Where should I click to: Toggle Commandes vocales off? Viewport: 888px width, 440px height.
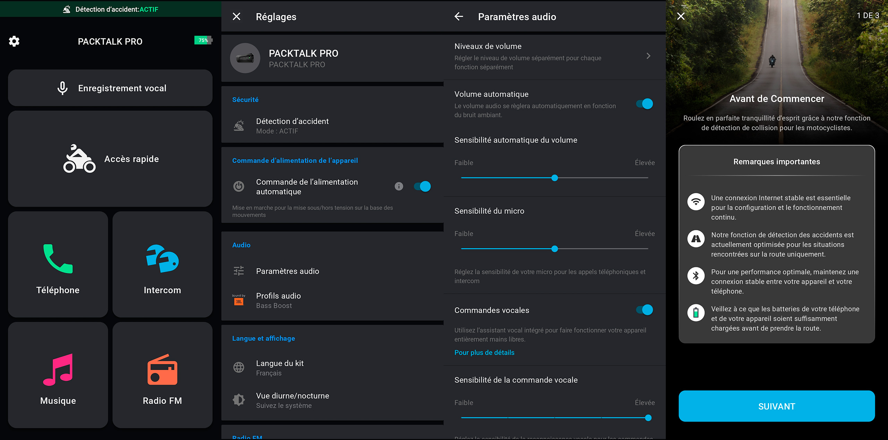pos(644,310)
